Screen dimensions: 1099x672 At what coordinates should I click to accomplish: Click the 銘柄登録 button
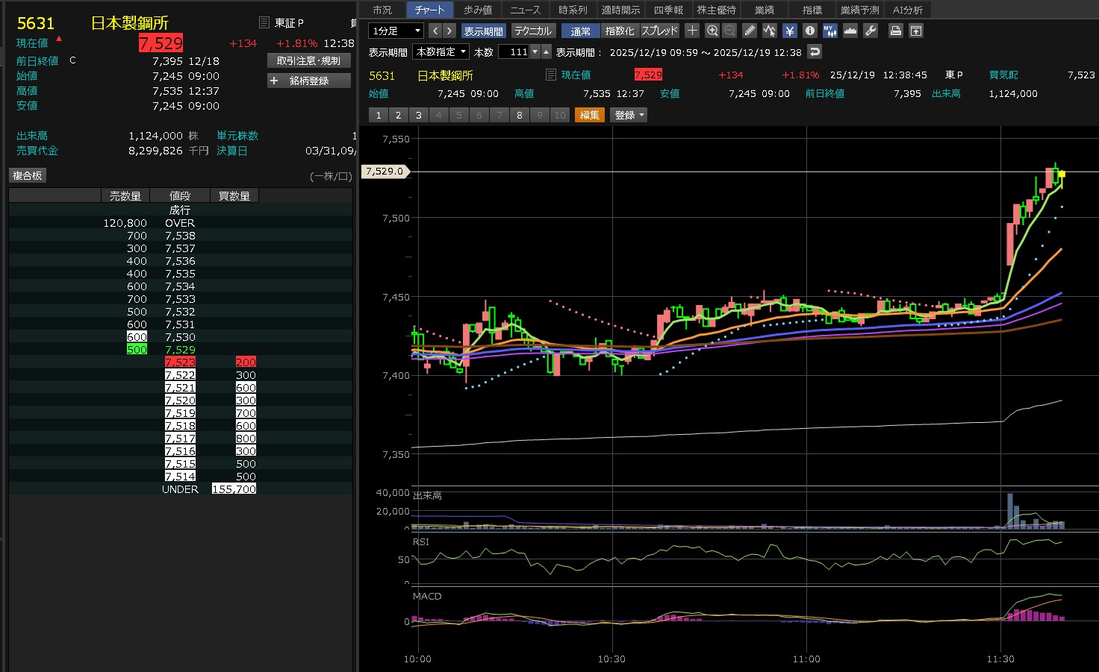[309, 81]
